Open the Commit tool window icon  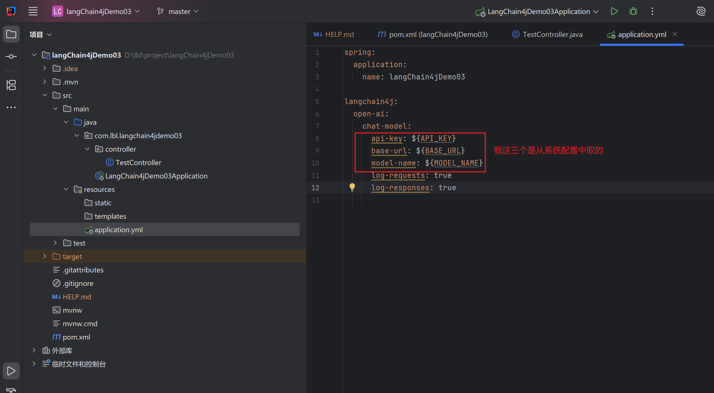coord(11,57)
